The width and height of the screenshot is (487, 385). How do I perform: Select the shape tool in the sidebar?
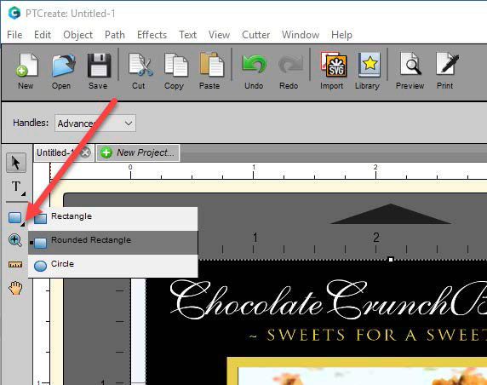pyautogui.click(x=15, y=218)
